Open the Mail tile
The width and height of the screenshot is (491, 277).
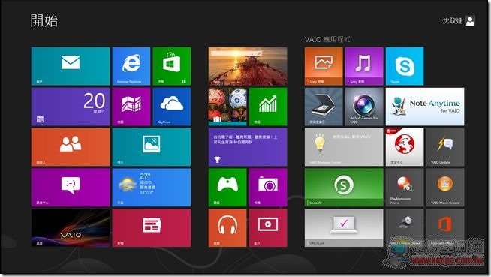(x=71, y=66)
